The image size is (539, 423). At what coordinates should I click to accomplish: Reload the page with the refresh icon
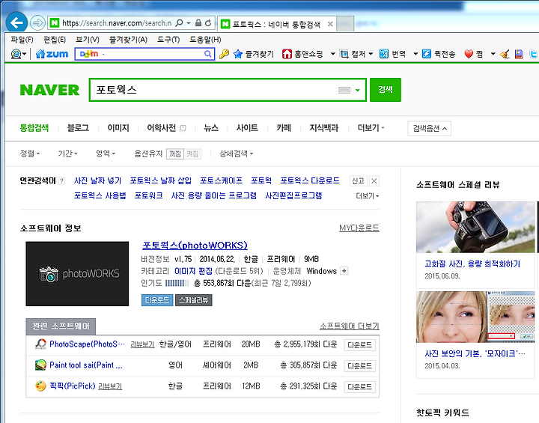[208, 23]
